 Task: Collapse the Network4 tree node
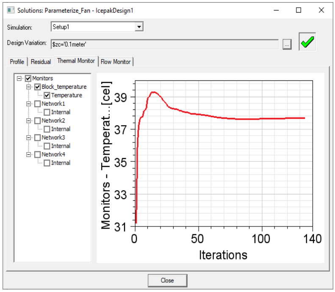click(28, 154)
